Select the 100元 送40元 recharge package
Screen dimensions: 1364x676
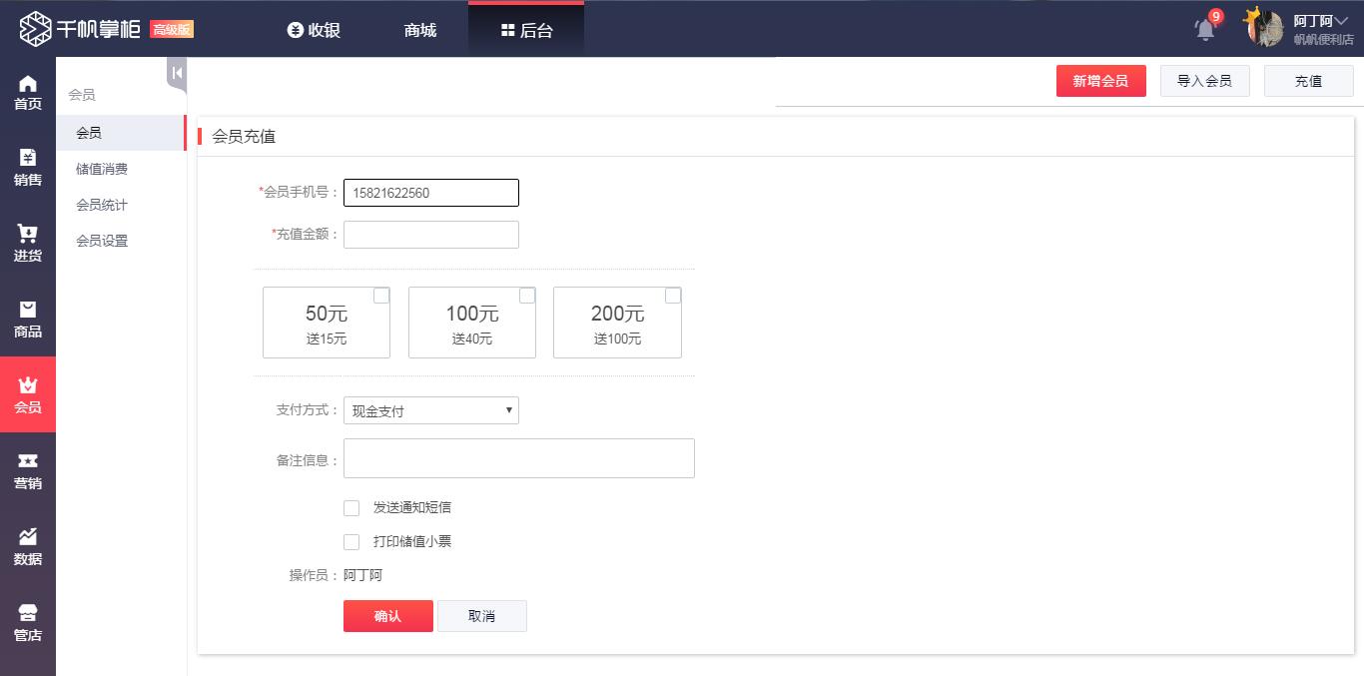(x=471, y=323)
